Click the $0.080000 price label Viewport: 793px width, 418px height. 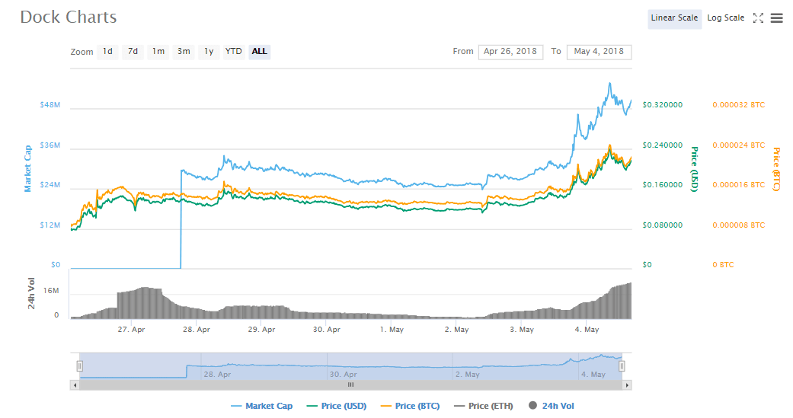coord(663,225)
